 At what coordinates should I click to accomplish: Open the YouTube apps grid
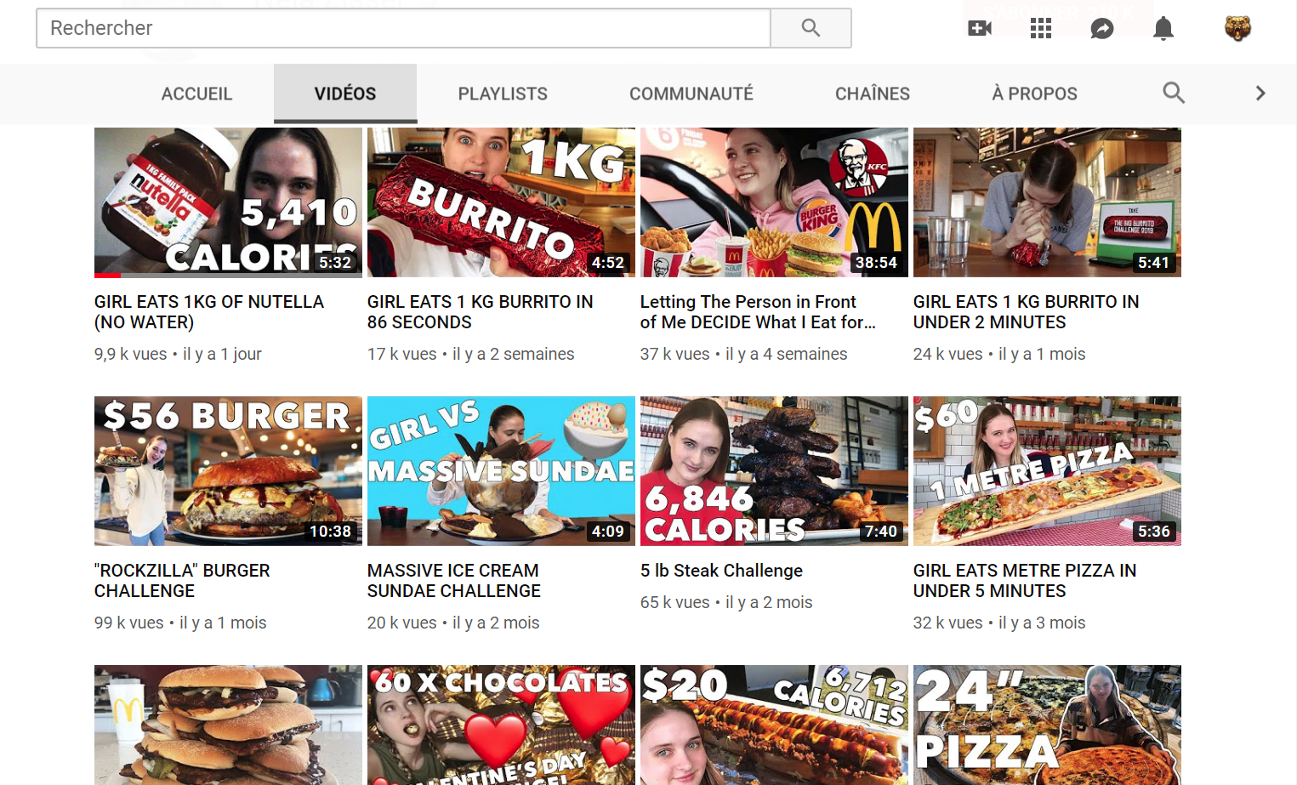click(1040, 28)
